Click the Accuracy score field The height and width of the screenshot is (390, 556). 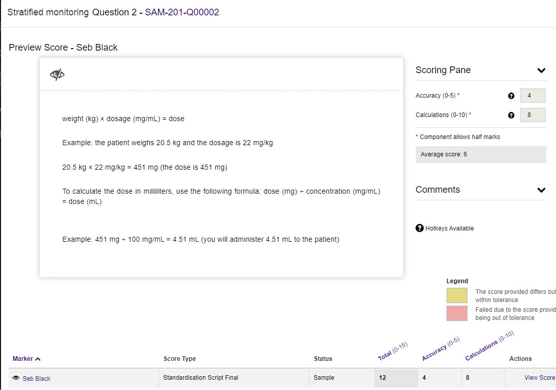(x=532, y=96)
